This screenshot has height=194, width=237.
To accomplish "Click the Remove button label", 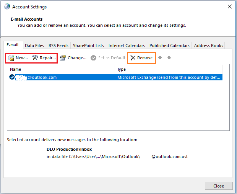I will (145, 58).
